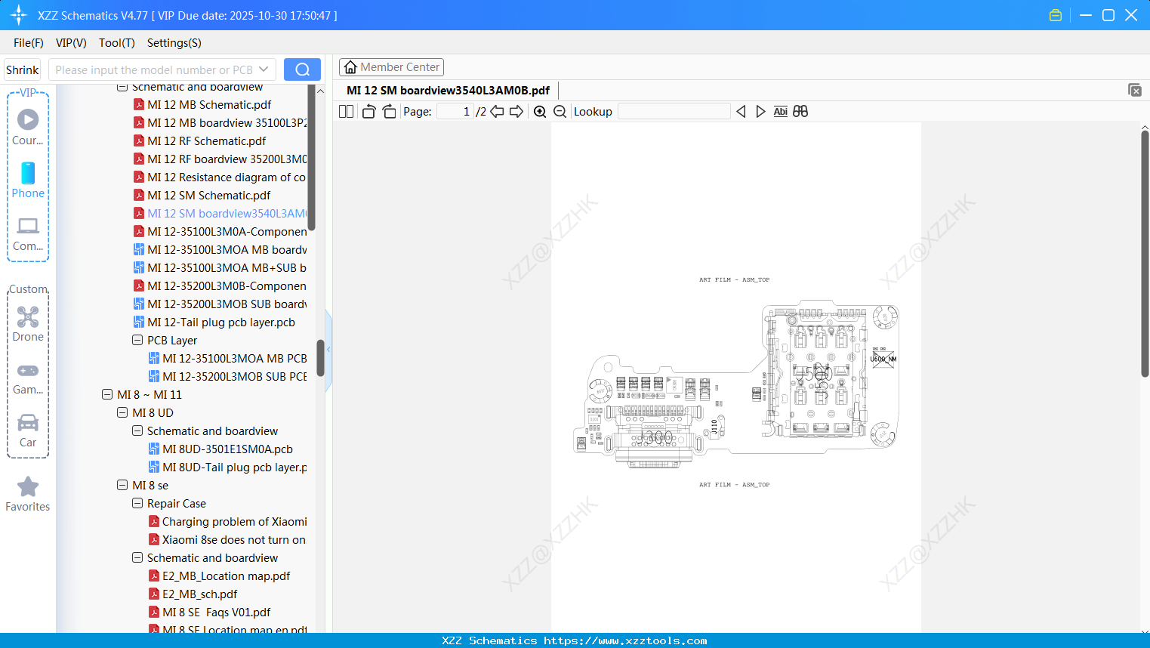Select the Phone category in the VIP sidebar
This screenshot has height=648, width=1150.
pyautogui.click(x=27, y=180)
